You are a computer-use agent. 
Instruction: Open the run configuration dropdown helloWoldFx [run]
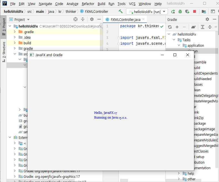147,12
